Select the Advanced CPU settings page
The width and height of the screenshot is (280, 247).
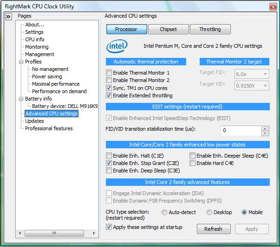coord(52,114)
